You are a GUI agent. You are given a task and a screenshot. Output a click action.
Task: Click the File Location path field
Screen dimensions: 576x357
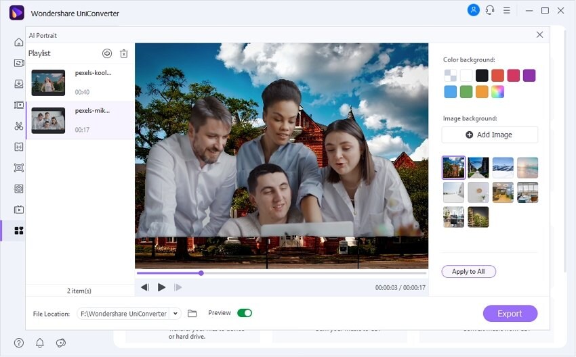(124, 314)
